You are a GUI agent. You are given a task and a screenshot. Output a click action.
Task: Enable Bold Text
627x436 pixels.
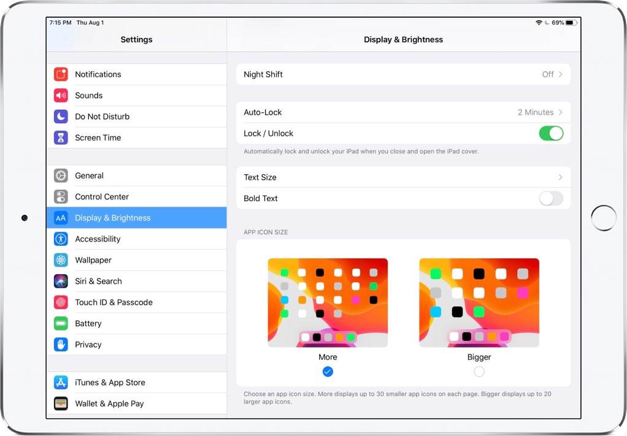click(x=550, y=198)
